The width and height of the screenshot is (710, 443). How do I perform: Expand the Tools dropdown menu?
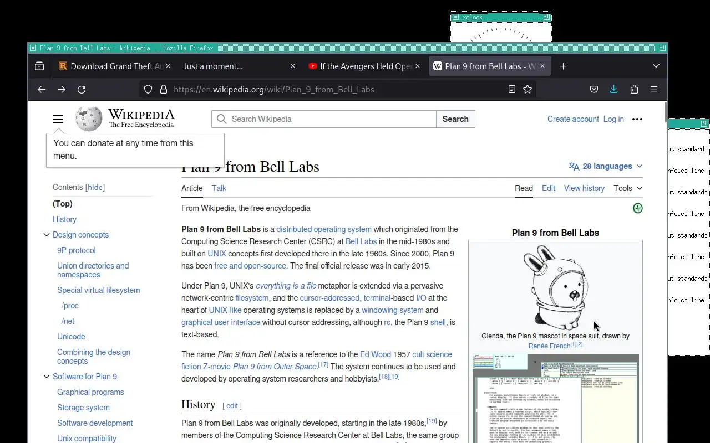628,188
